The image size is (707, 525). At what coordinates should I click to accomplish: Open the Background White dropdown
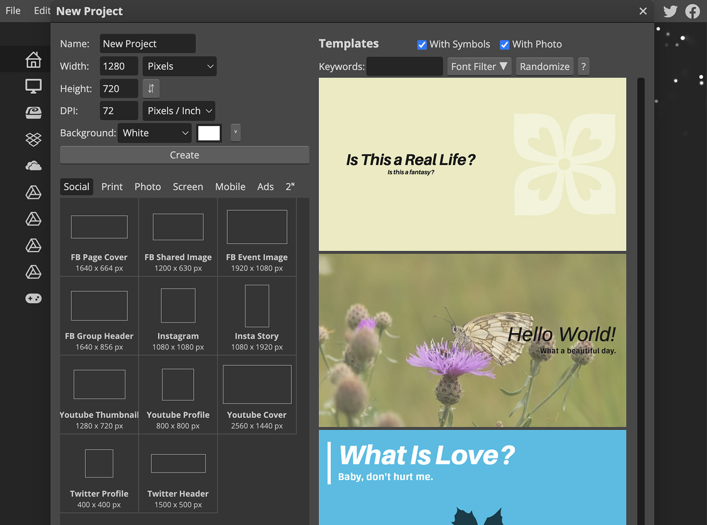pyautogui.click(x=155, y=133)
